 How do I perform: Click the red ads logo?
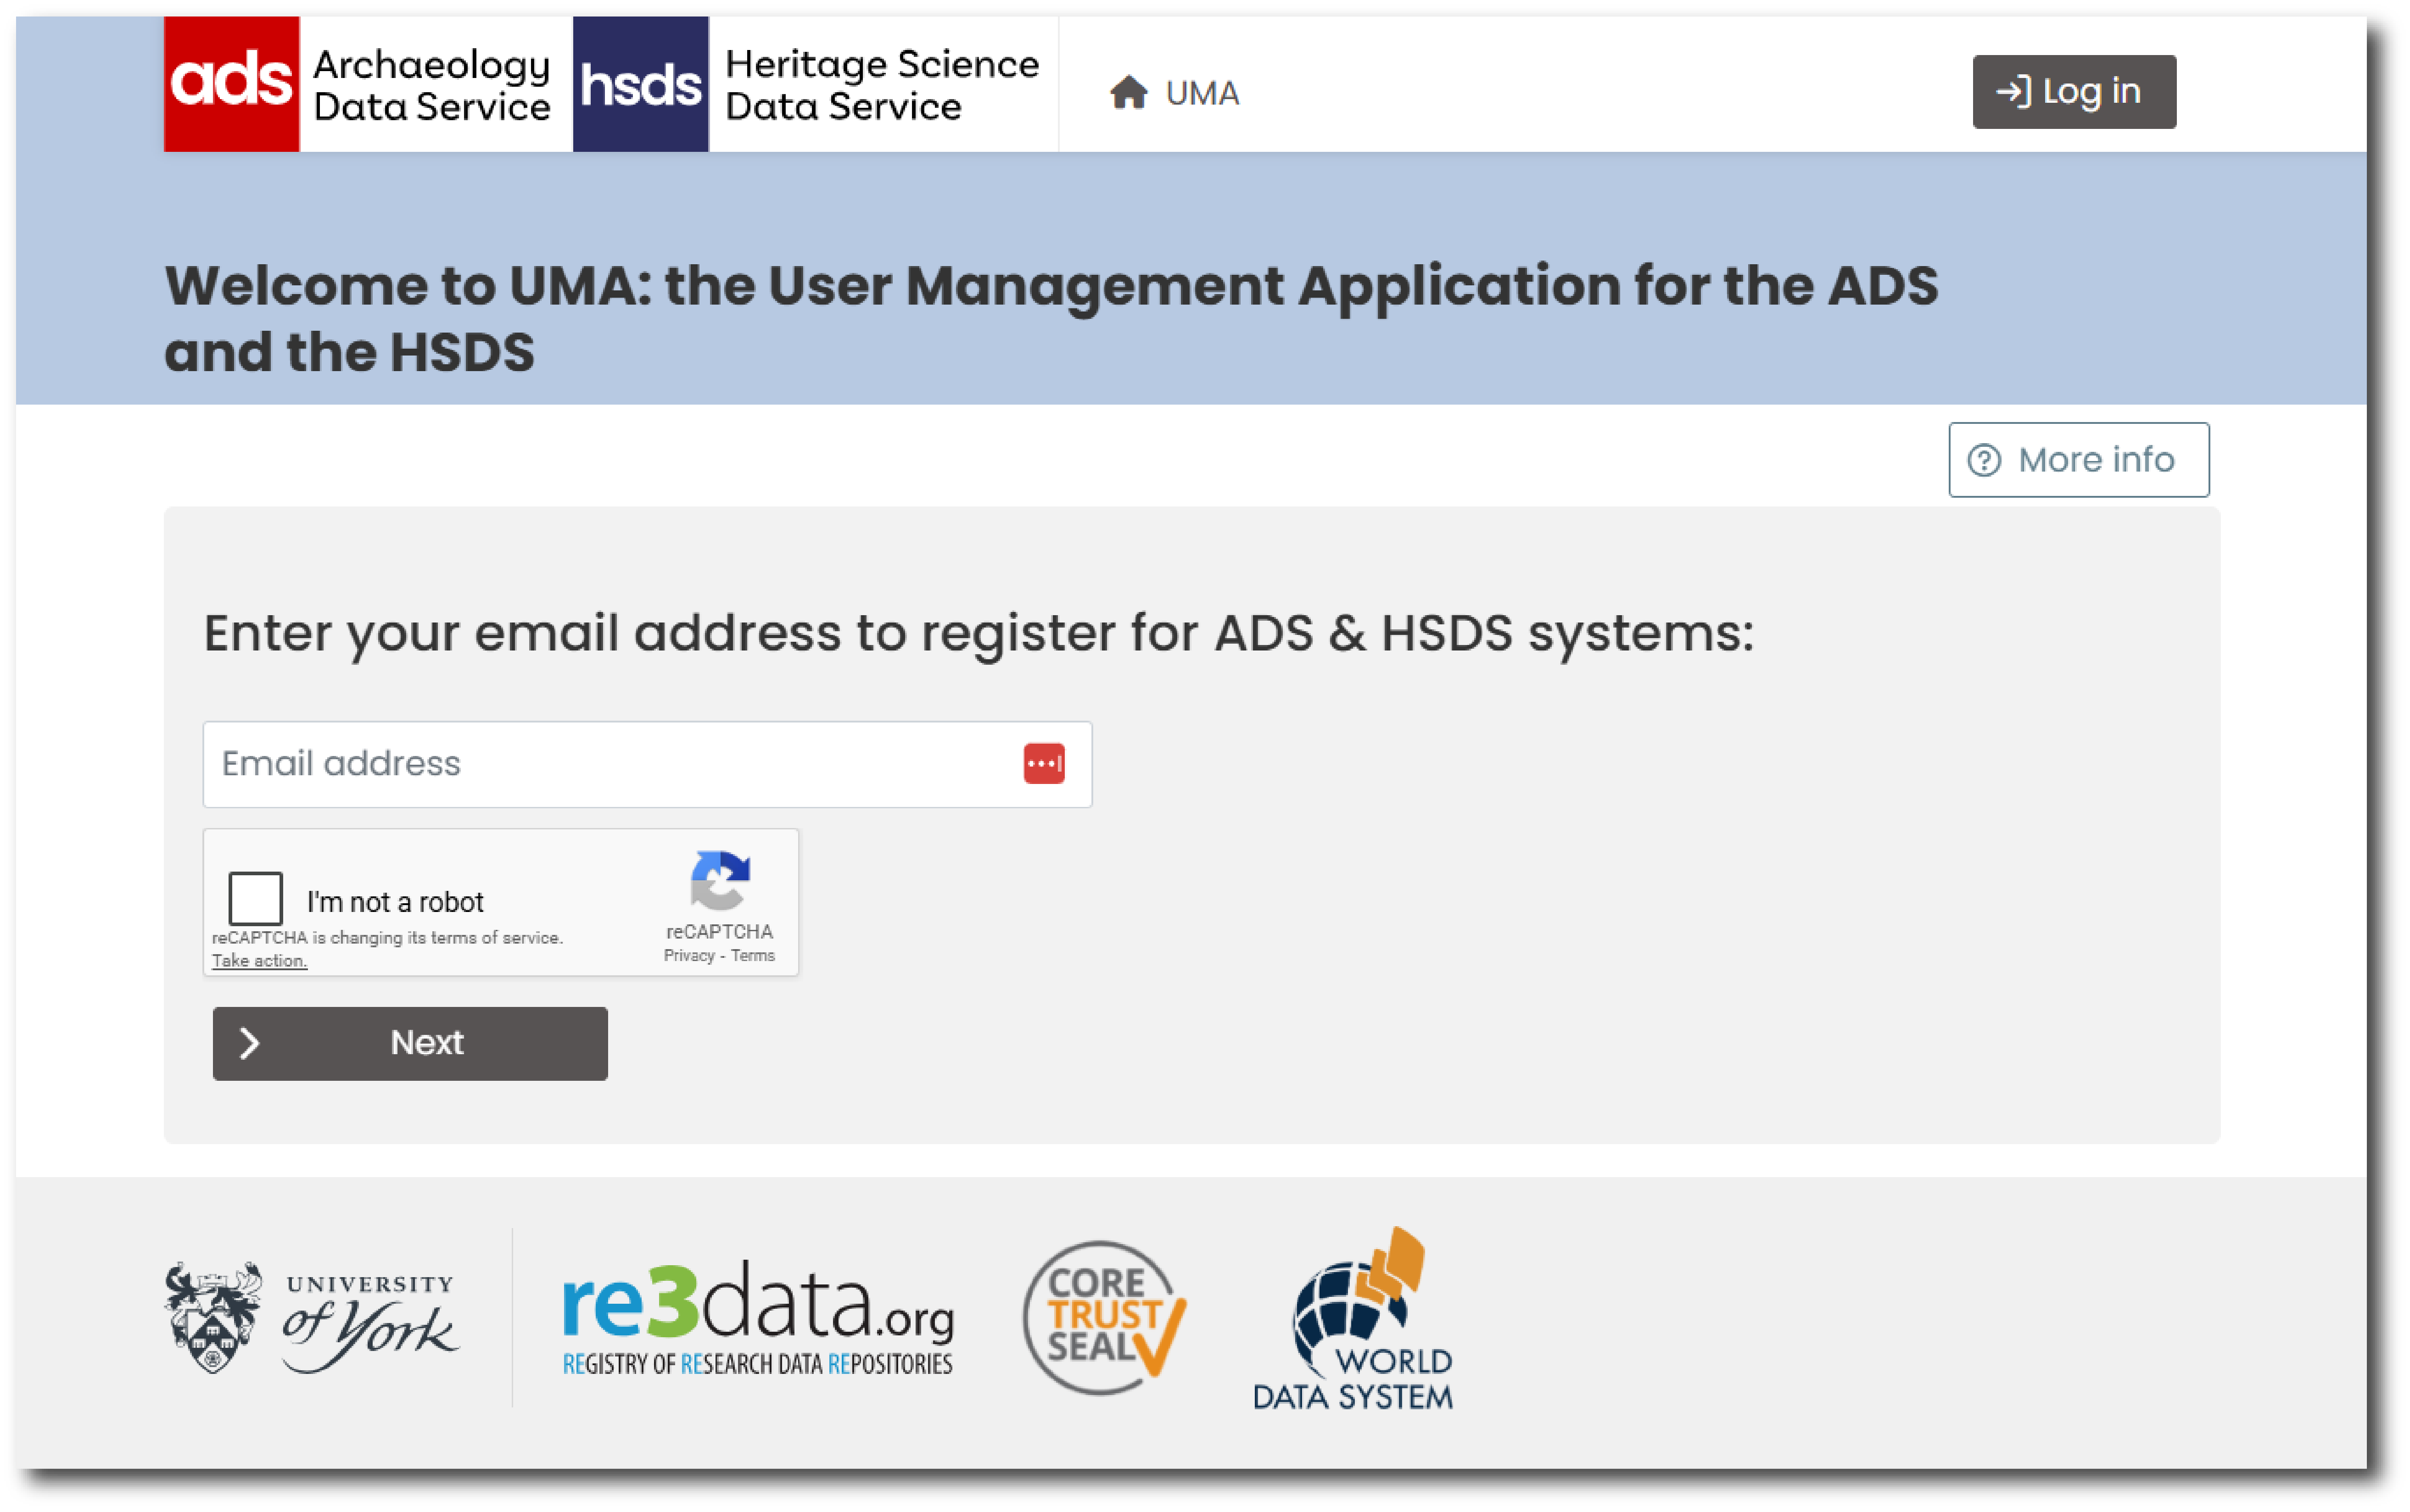coord(231,84)
